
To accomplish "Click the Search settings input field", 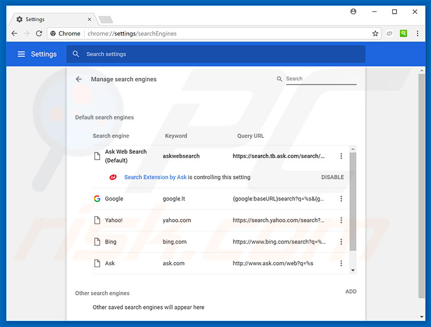I will 218,54.
